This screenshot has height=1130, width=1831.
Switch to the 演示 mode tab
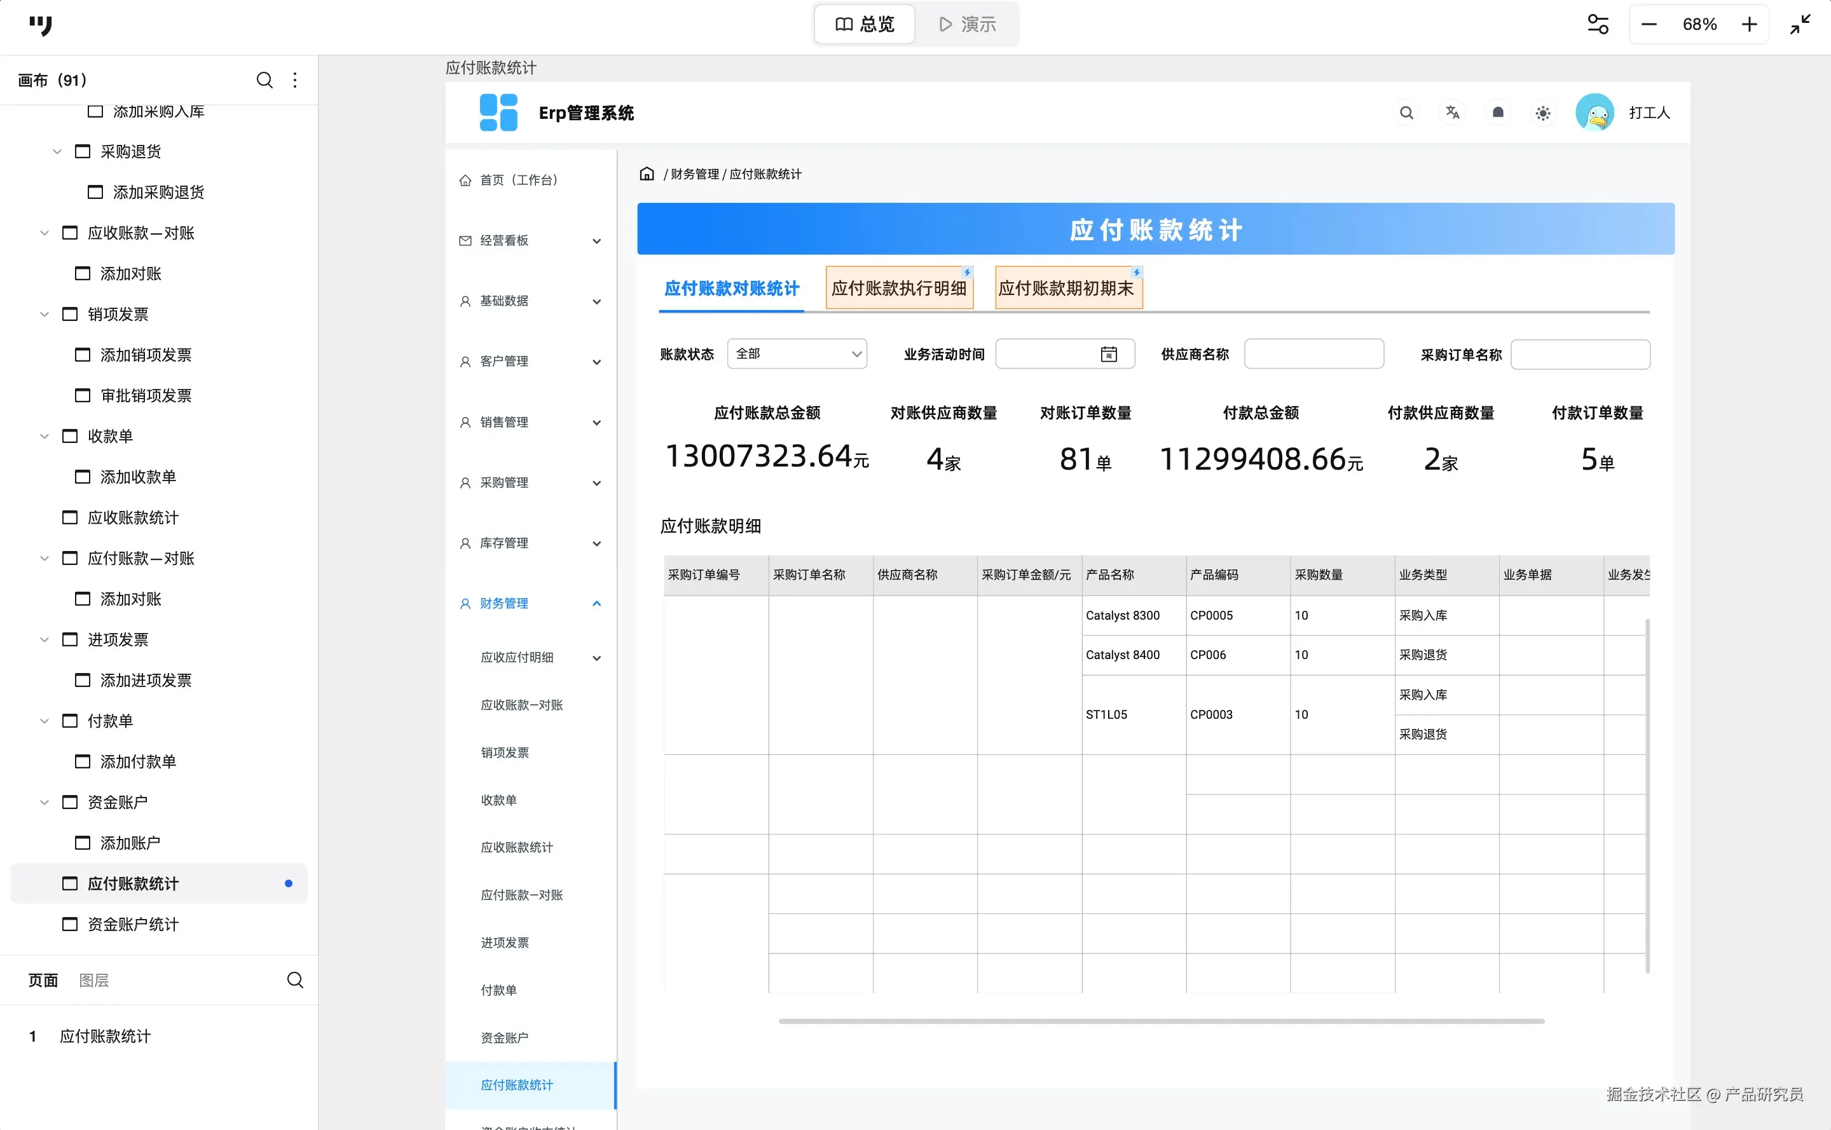[x=968, y=25]
